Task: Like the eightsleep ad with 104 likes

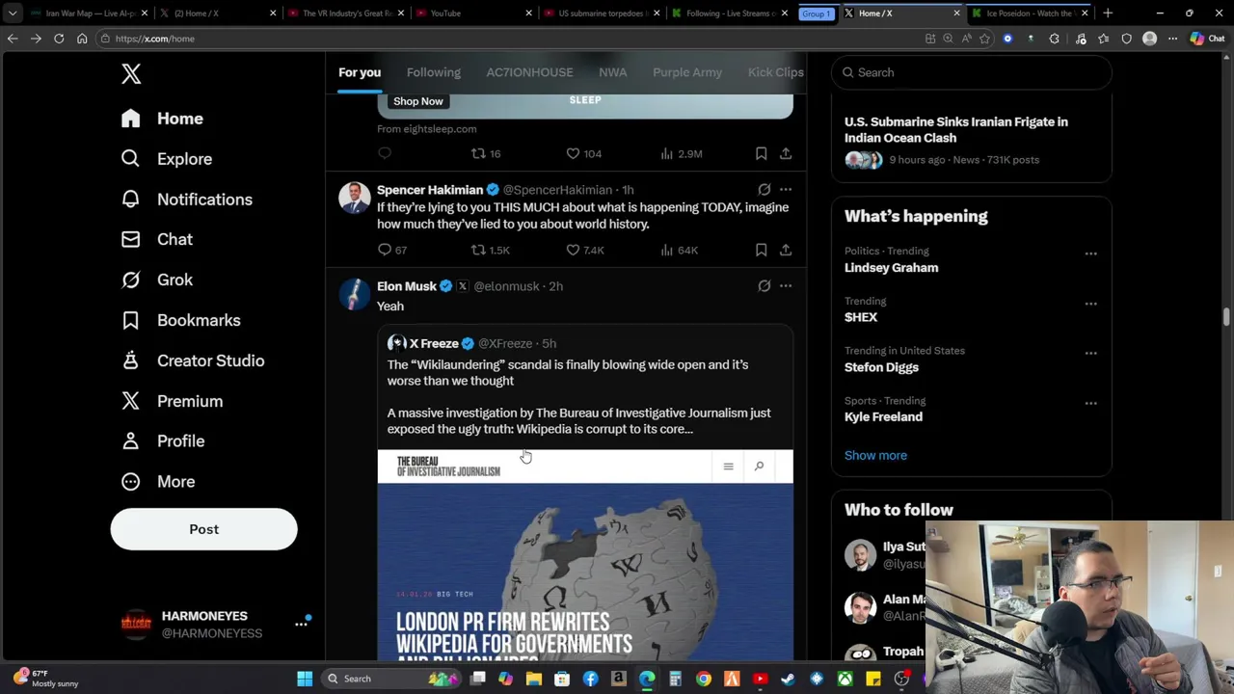Action: pyautogui.click(x=582, y=153)
